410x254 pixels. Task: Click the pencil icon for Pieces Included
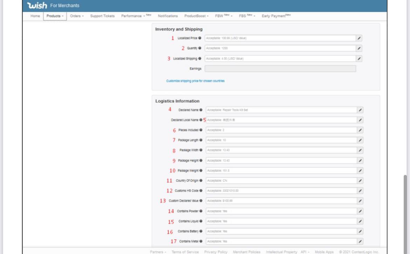pyautogui.click(x=360, y=130)
